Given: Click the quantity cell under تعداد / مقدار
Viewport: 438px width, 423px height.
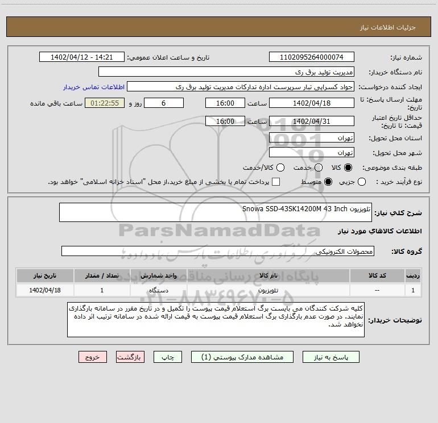Looking at the screenshot, I should (102, 290).
